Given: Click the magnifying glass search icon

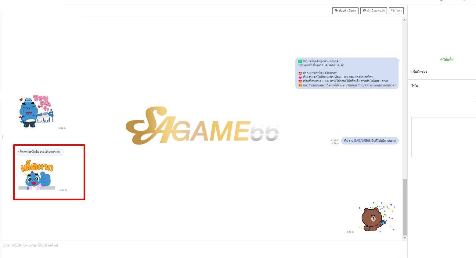Looking at the screenshot, I should 392,11.
